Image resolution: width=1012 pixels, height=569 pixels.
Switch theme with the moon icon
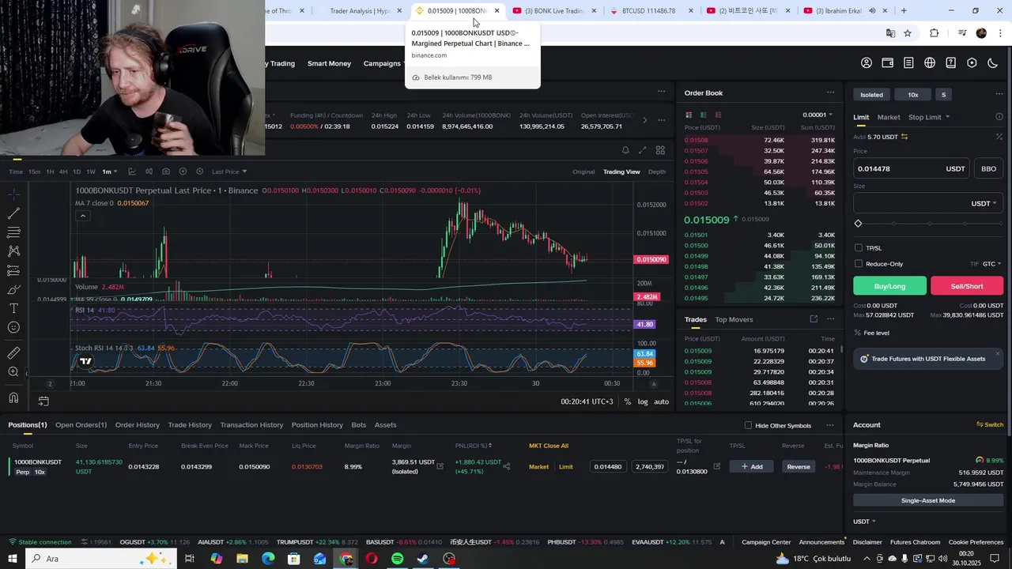coord(993,63)
